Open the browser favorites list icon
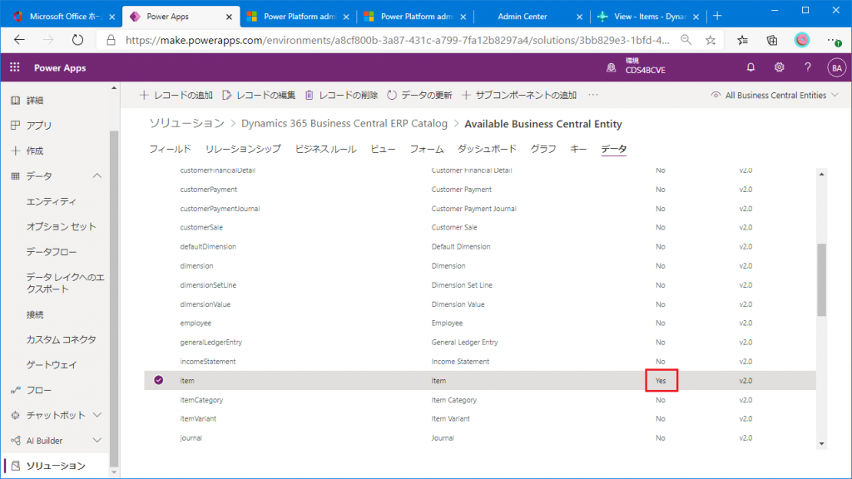852x479 pixels. (743, 40)
